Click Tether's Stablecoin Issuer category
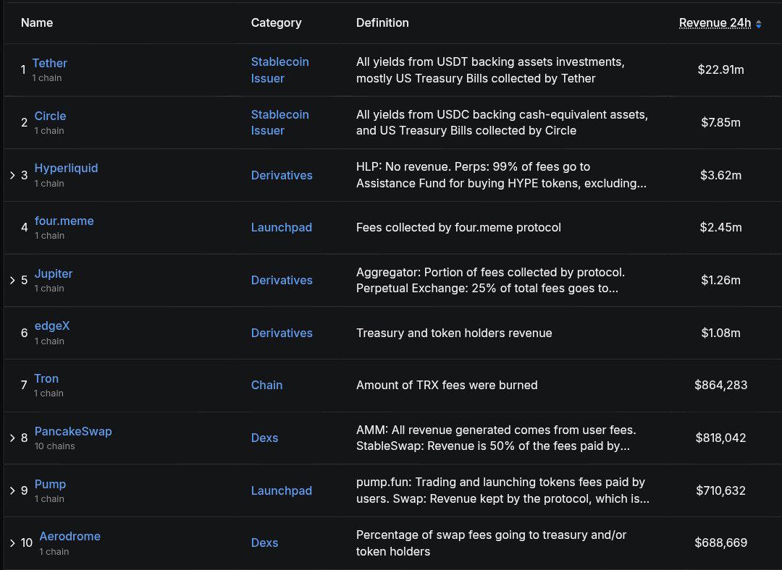782x570 pixels. coord(279,70)
